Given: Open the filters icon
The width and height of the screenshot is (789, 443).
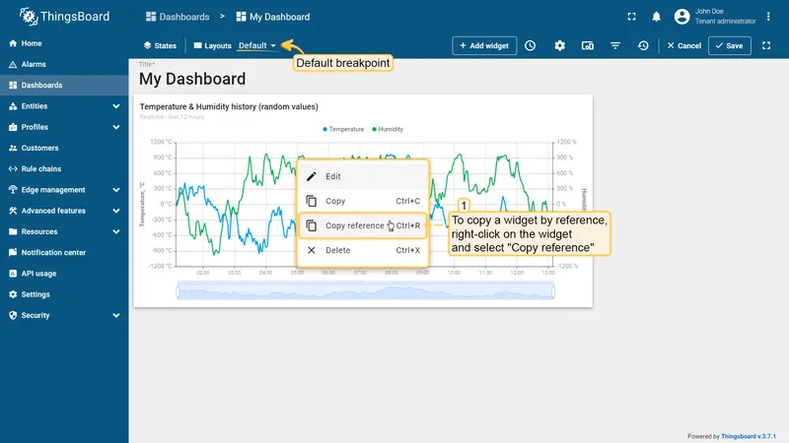Looking at the screenshot, I should click(615, 45).
